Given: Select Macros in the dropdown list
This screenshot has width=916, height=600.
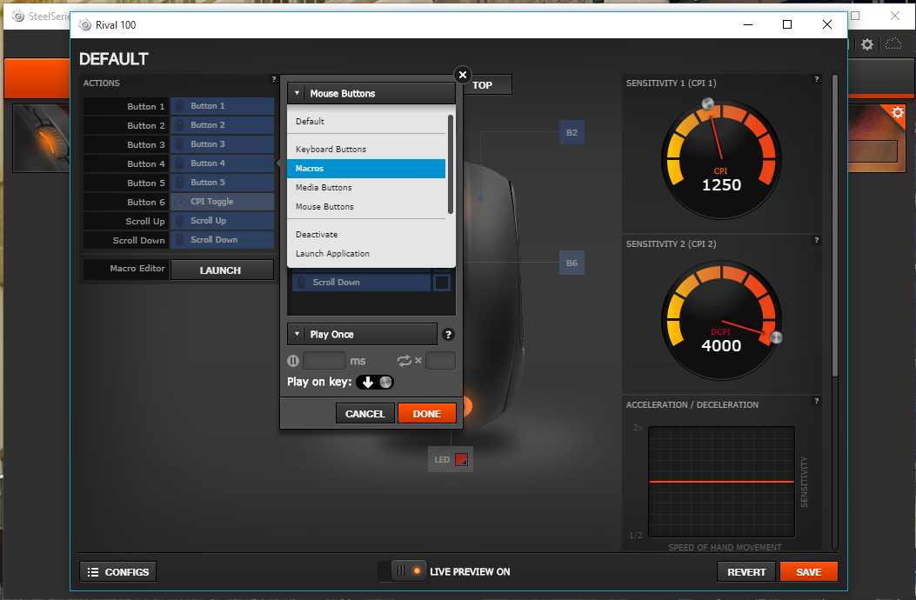Looking at the screenshot, I should click(x=365, y=169).
